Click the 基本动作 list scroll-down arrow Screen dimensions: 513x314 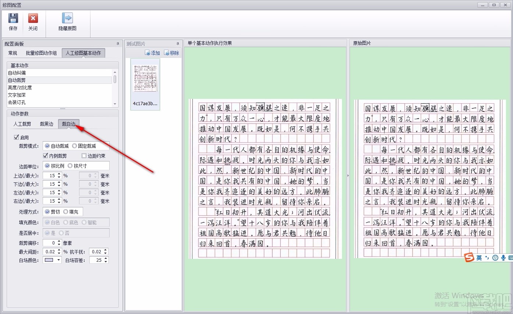(x=115, y=104)
